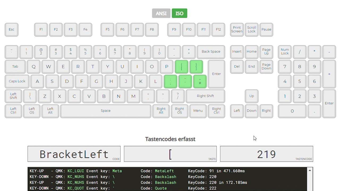Click the Print Screen key
The image size is (340, 191).
click(x=237, y=29)
